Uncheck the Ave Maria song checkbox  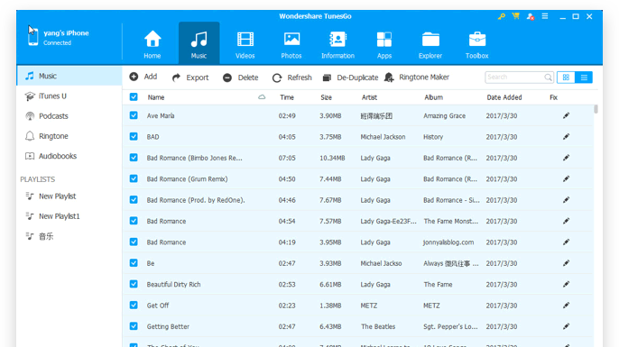pyautogui.click(x=134, y=115)
